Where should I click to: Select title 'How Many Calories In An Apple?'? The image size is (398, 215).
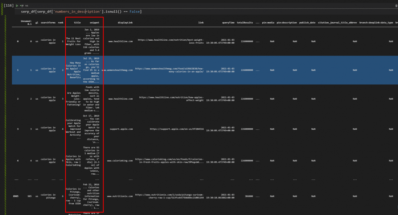(x=73, y=70)
